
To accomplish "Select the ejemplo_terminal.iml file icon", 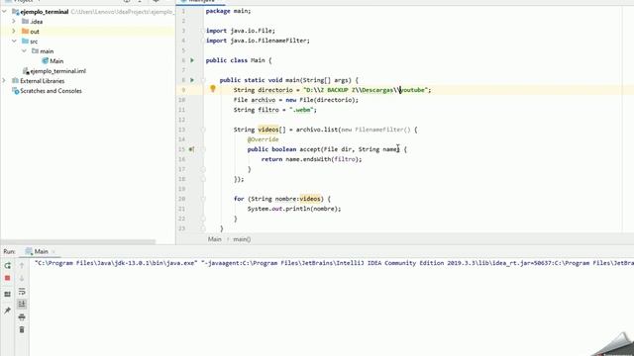I will [26, 71].
